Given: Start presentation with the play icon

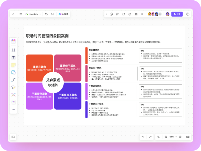Looking at the screenshot, I should pyautogui.click(x=111, y=14).
